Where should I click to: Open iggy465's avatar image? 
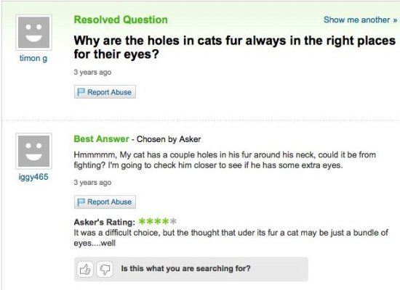[33, 151]
